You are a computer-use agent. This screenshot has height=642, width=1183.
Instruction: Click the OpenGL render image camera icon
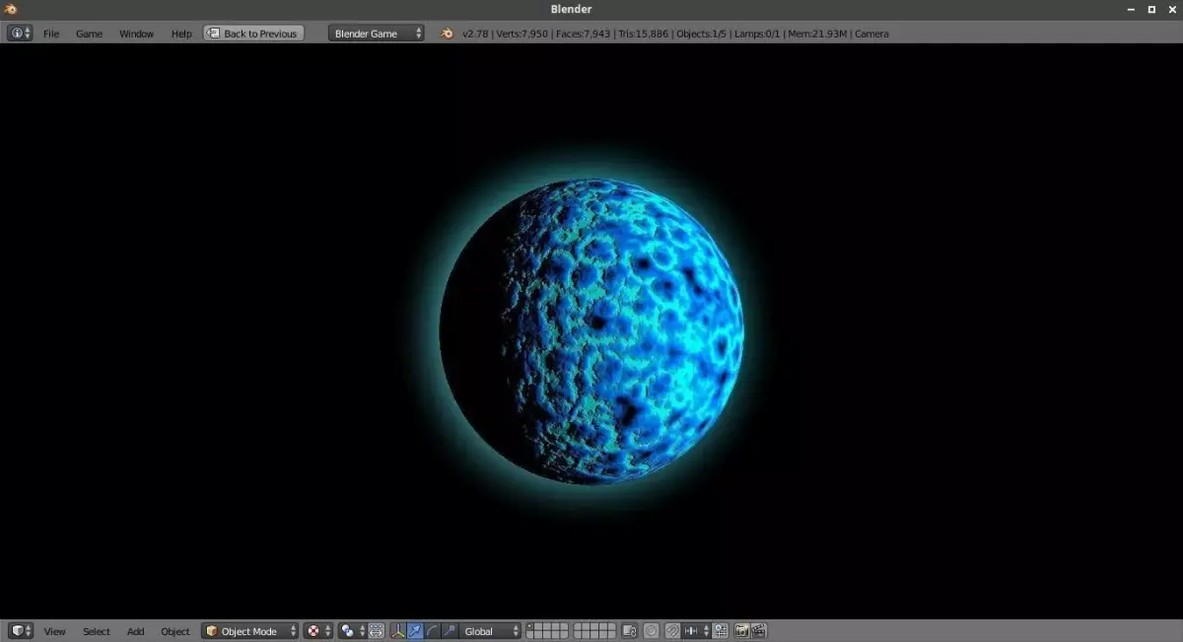pyautogui.click(x=741, y=631)
